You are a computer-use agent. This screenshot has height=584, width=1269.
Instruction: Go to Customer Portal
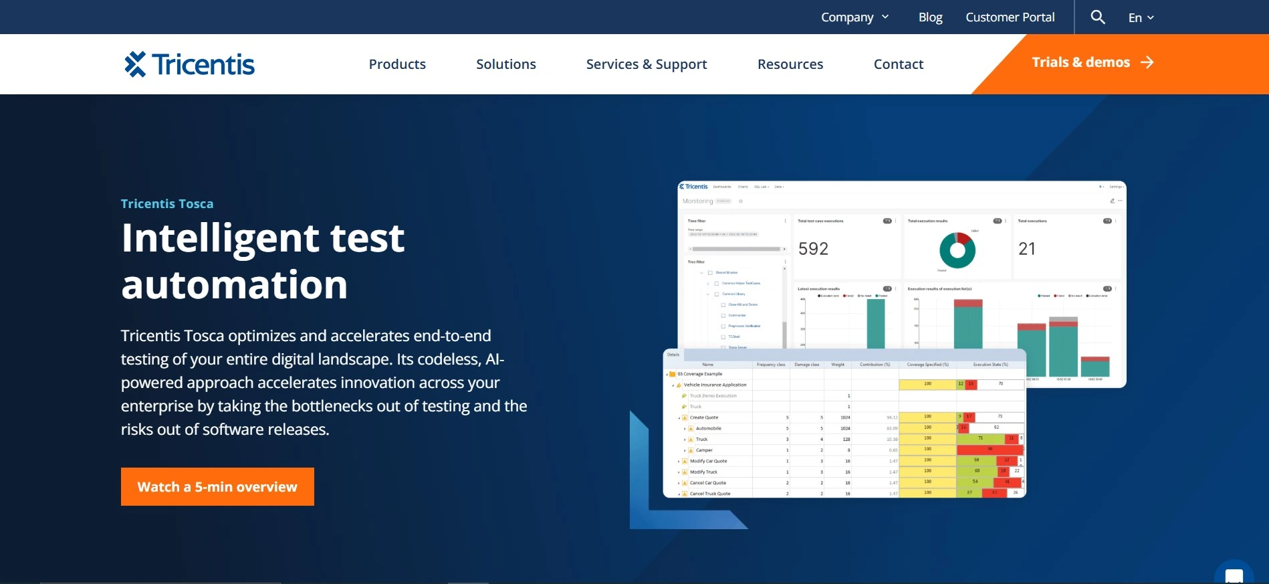tap(1010, 17)
